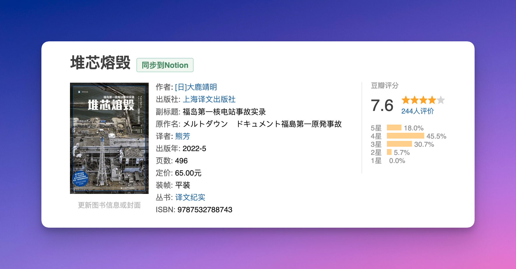
Task: Open series link 译文纪实
Action: (x=190, y=197)
